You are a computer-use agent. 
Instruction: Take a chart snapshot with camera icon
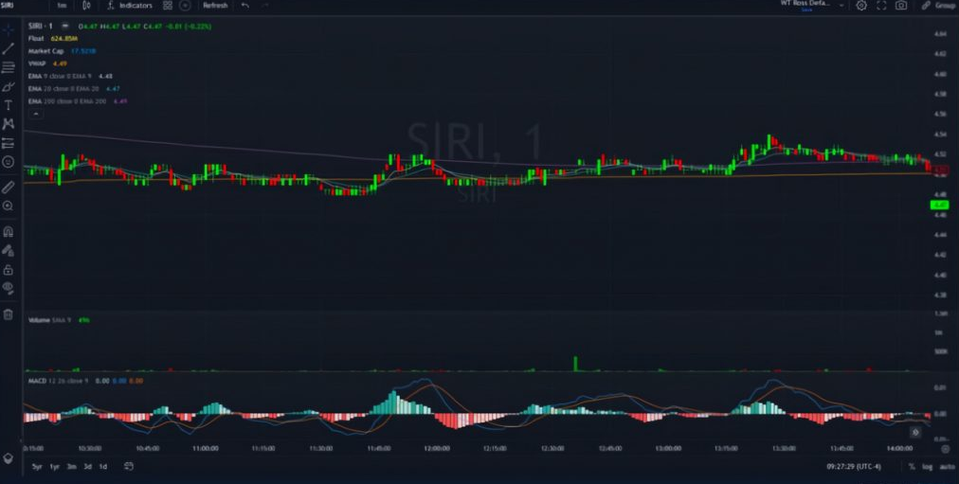901,6
